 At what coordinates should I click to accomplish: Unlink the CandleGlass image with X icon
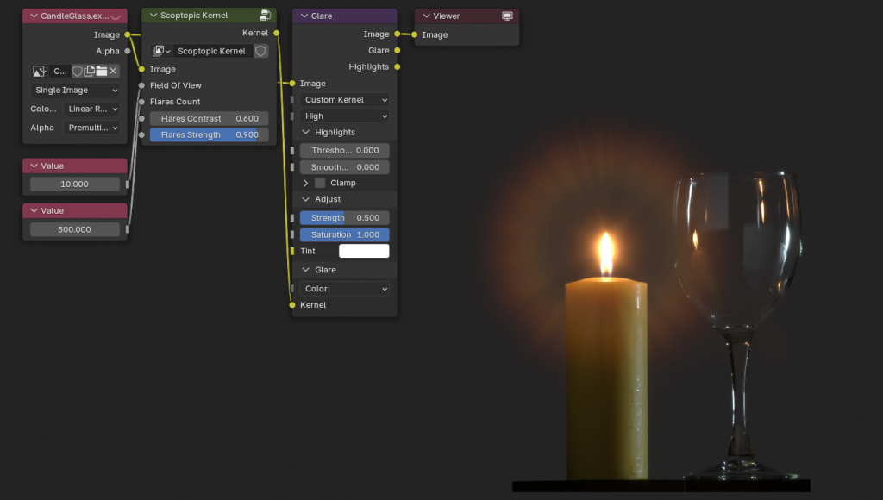113,71
